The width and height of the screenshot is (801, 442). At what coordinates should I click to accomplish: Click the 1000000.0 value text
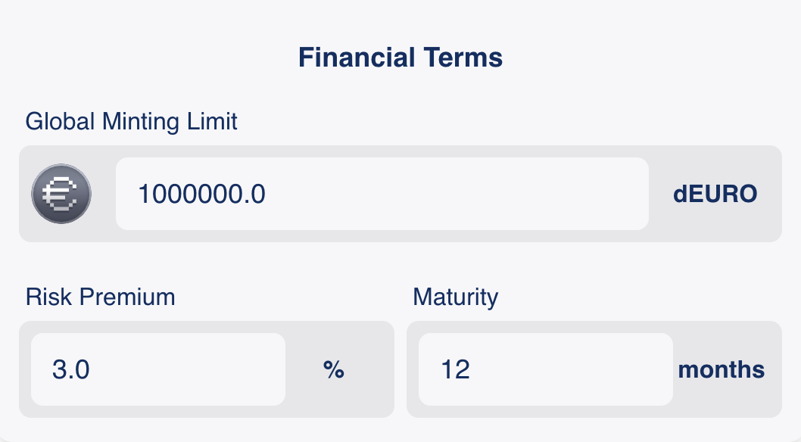[201, 195]
